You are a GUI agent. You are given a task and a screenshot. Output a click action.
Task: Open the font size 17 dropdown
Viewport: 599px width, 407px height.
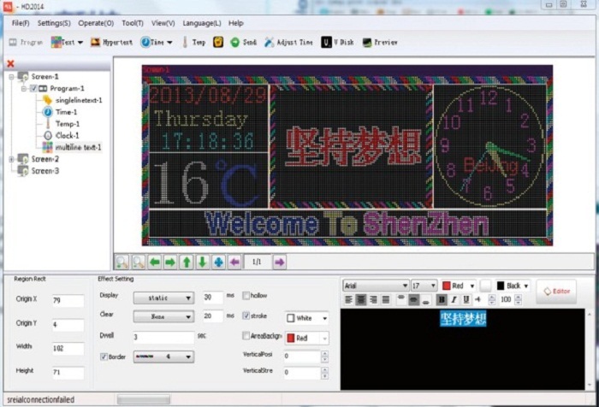[424, 286]
